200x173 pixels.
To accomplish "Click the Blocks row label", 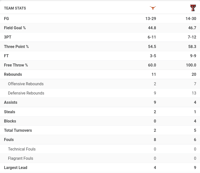I will point(10,121).
